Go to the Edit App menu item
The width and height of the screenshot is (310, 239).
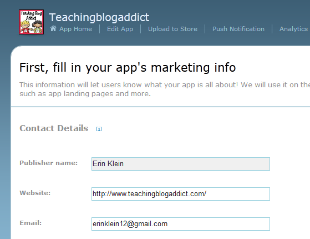point(120,29)
